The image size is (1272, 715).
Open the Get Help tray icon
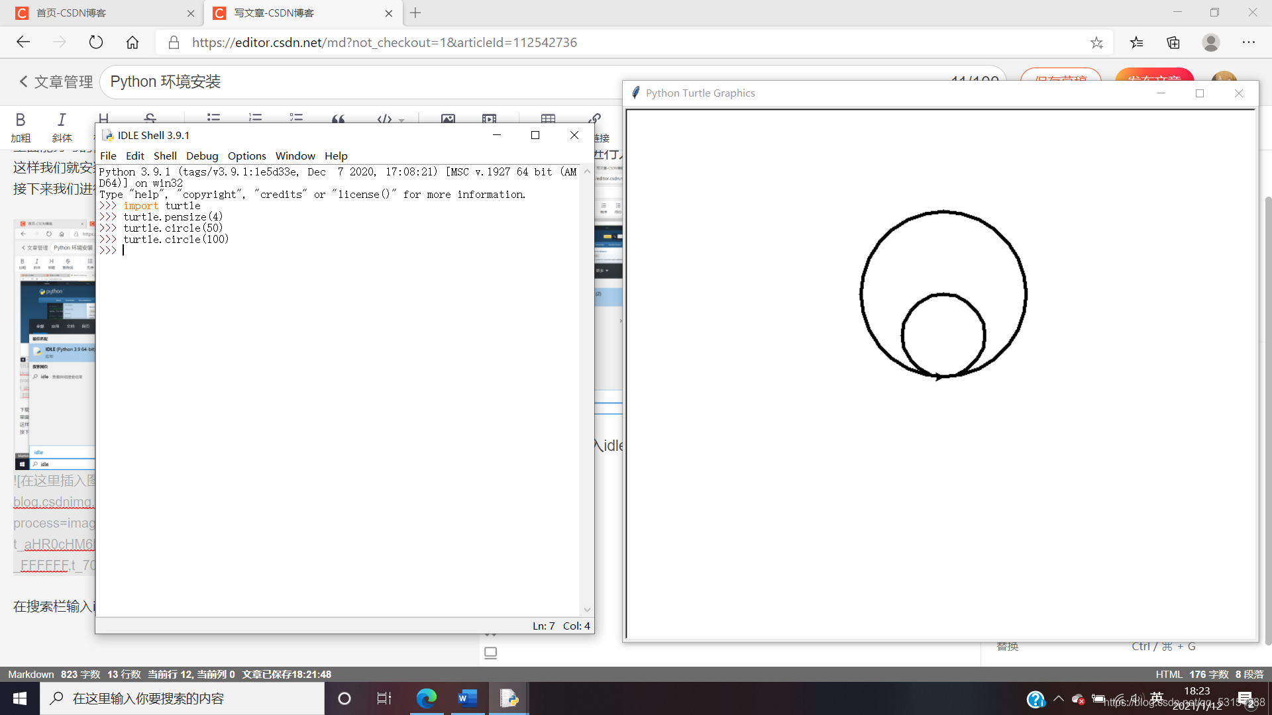[1035, 699]
